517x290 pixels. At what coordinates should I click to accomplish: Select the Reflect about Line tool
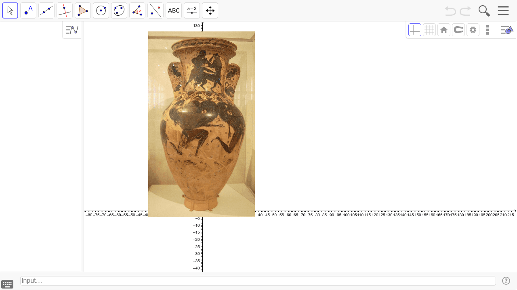point(156,10)
